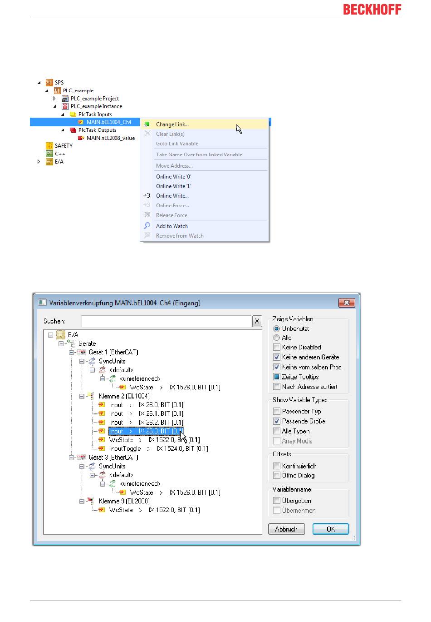Click the PlcTask Inputs folder icon
431x622 pixels.
tap(73, 114)
